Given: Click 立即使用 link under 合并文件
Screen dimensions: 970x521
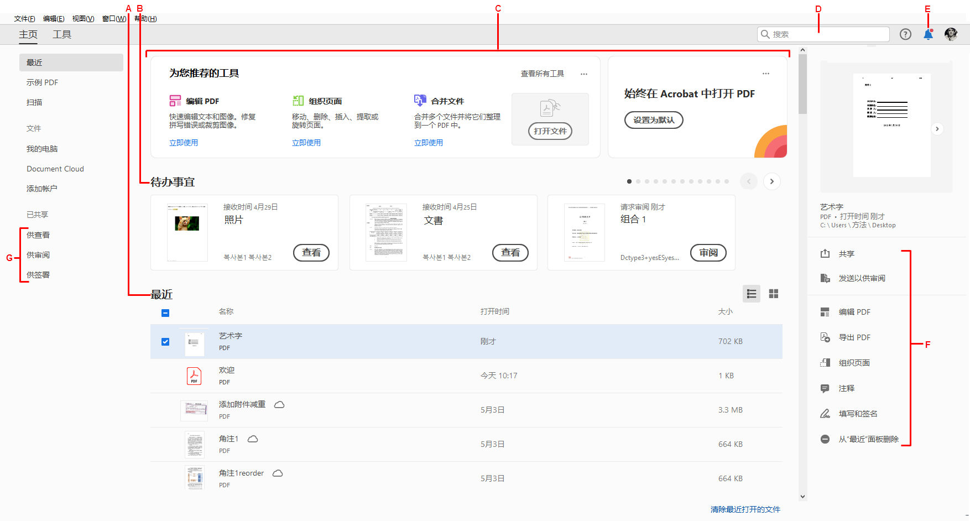Looking at the screenshot, I should coord(429,143).
